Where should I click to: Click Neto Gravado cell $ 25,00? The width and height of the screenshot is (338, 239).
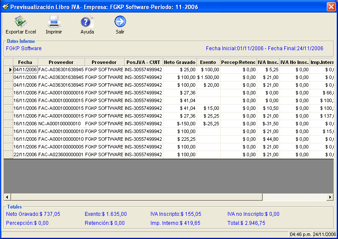pos(180,70)
